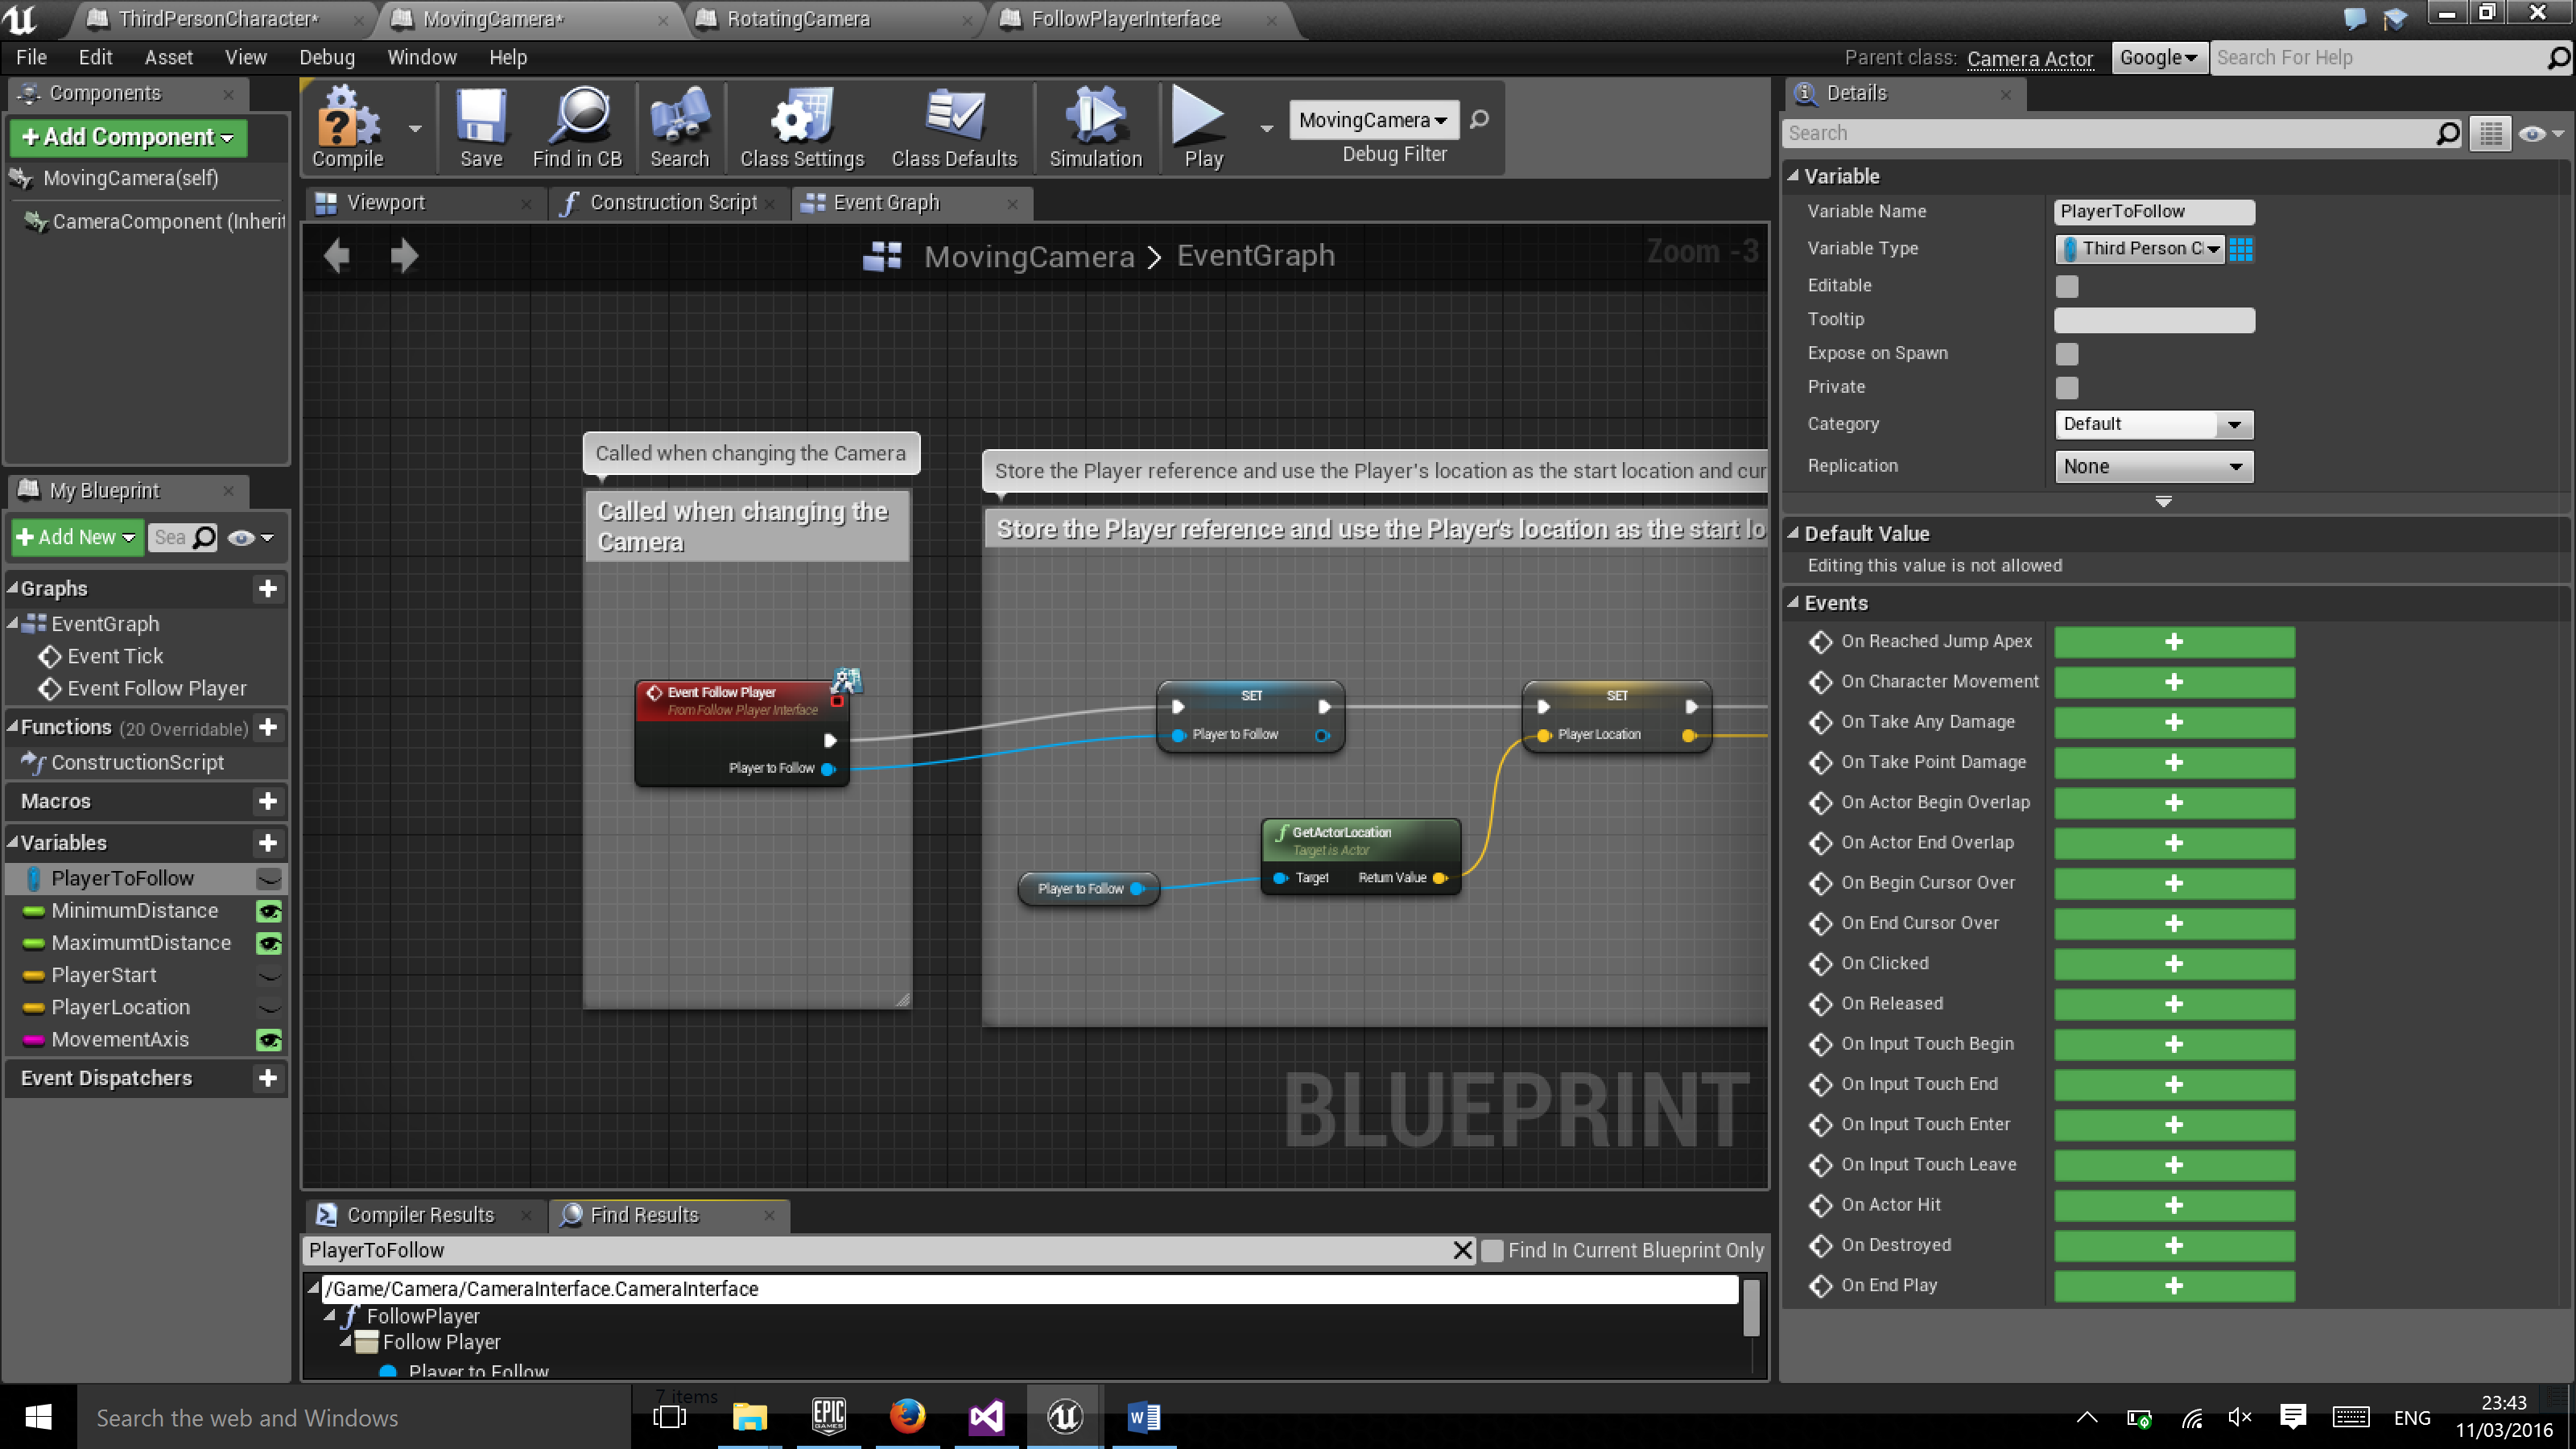Open the File menu
The image size is (2576, 1449).
click(x=31, y=58)
